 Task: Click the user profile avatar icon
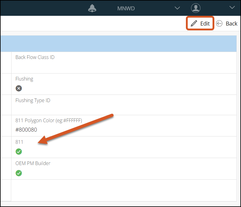(x=196, y=8)
